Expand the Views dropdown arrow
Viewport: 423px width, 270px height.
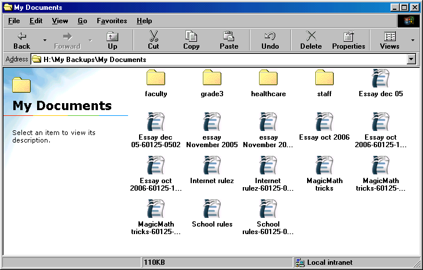pyautogui.click(x=413, y=40)
